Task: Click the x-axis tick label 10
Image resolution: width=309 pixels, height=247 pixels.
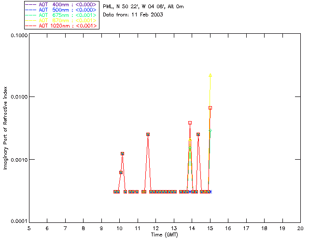Action: (119, 228)
